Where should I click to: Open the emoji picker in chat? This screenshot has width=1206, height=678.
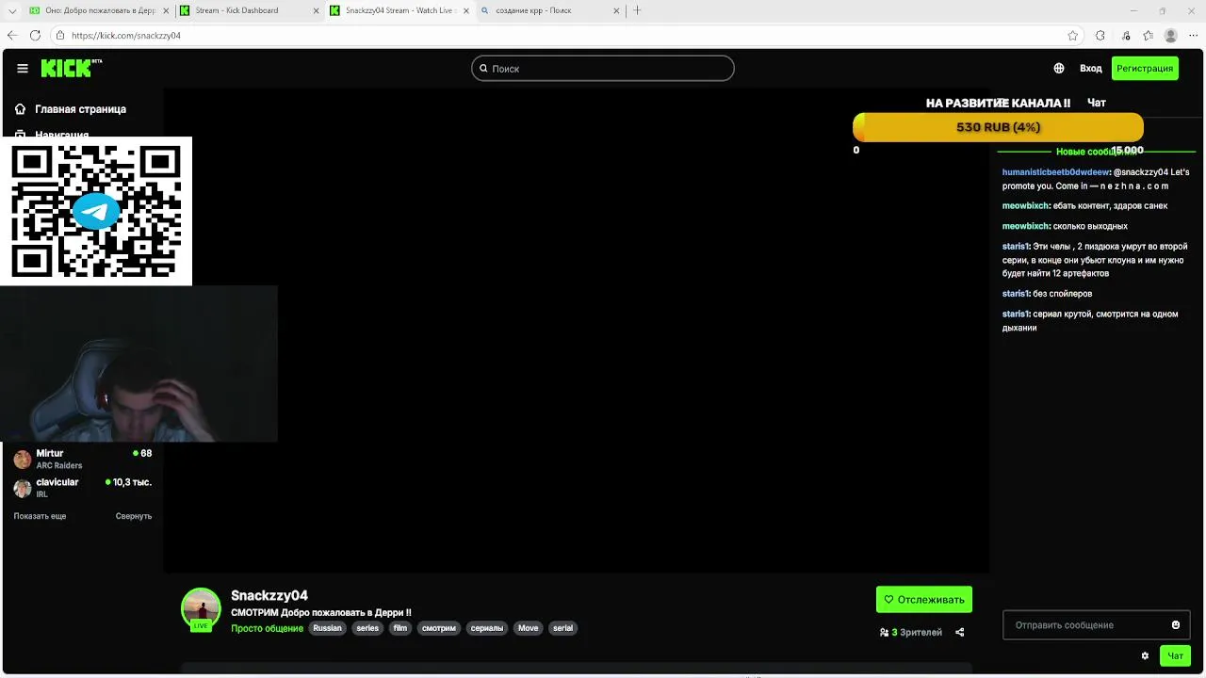coord(1176,625)
